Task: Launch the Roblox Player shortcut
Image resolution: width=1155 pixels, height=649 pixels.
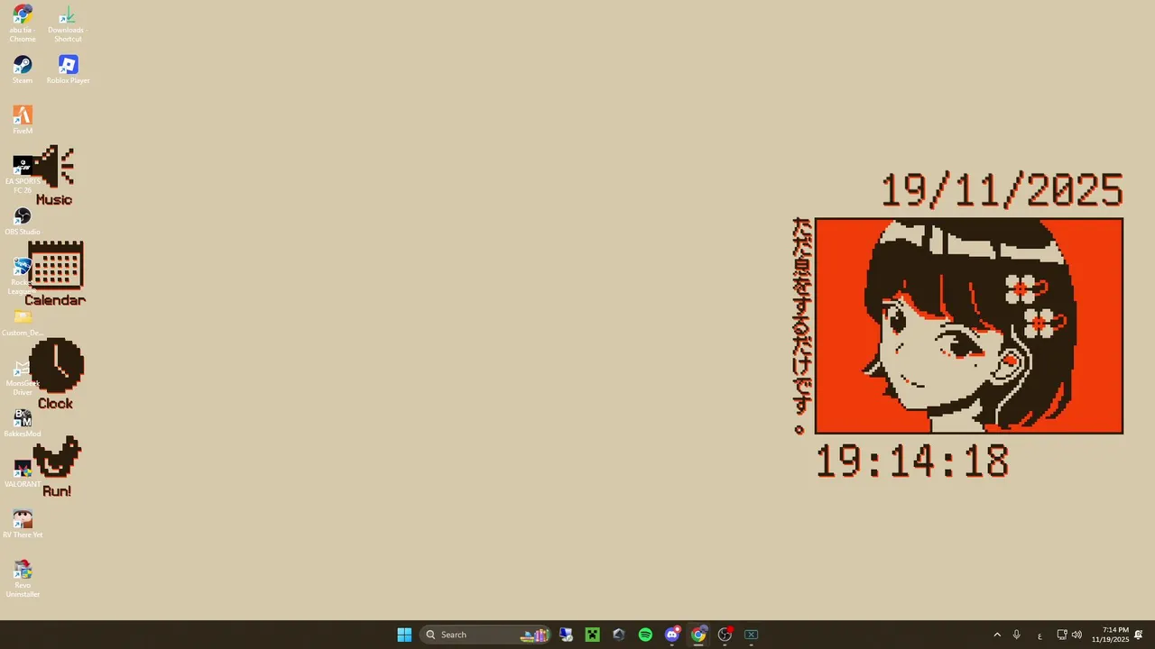Action: point(68,70)
